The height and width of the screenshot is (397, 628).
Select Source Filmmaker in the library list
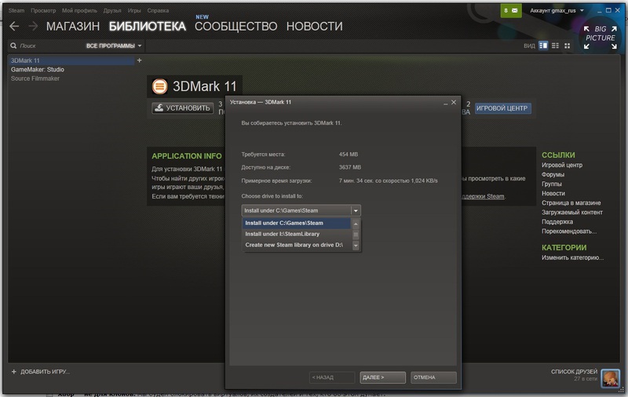pos(35,78)
